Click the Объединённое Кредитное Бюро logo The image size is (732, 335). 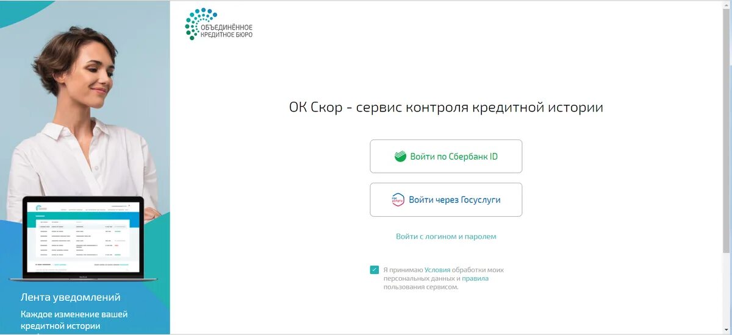click(x=218, y=24)
